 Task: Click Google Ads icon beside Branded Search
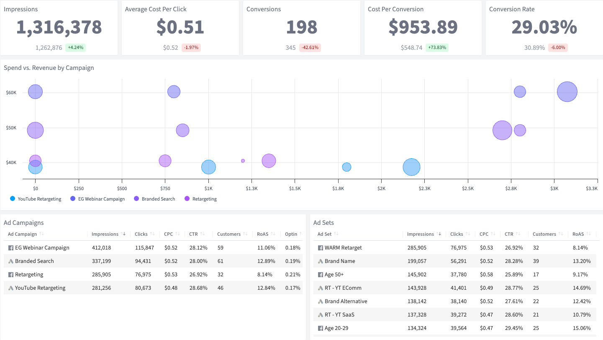[x=11, y=261]
